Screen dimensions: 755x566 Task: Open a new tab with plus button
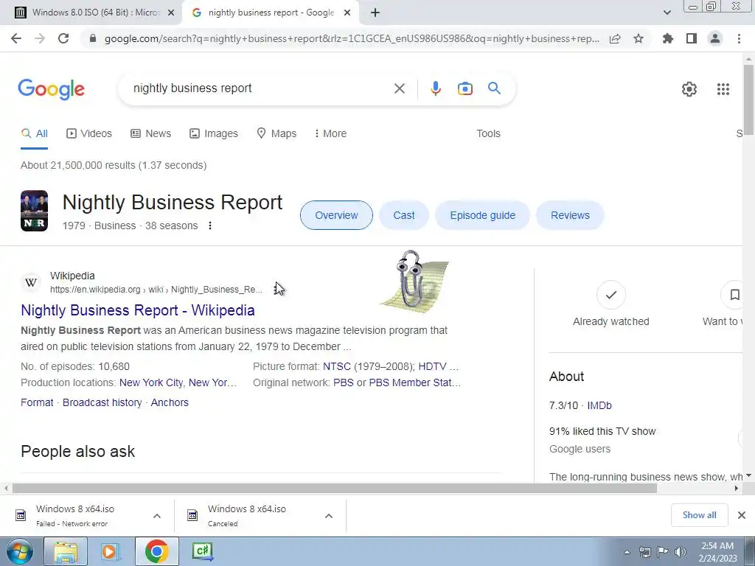(375, 13)
